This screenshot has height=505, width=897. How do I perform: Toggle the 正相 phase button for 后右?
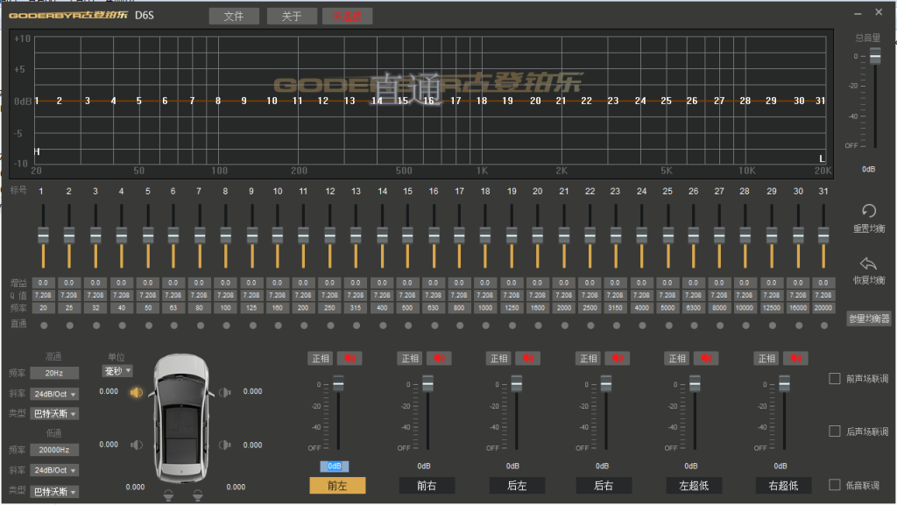pos(588,358)
